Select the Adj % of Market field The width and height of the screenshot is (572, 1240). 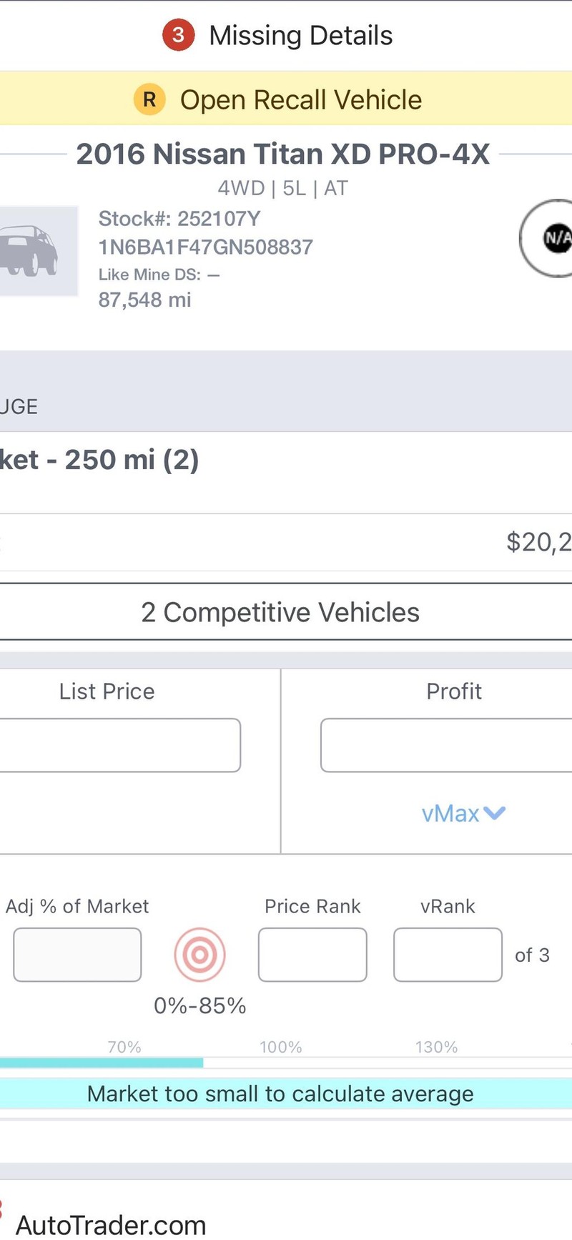pos(77,955)
